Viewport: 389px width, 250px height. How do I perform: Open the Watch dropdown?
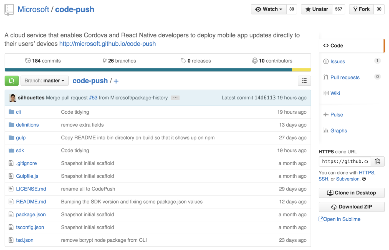[269, 9]
